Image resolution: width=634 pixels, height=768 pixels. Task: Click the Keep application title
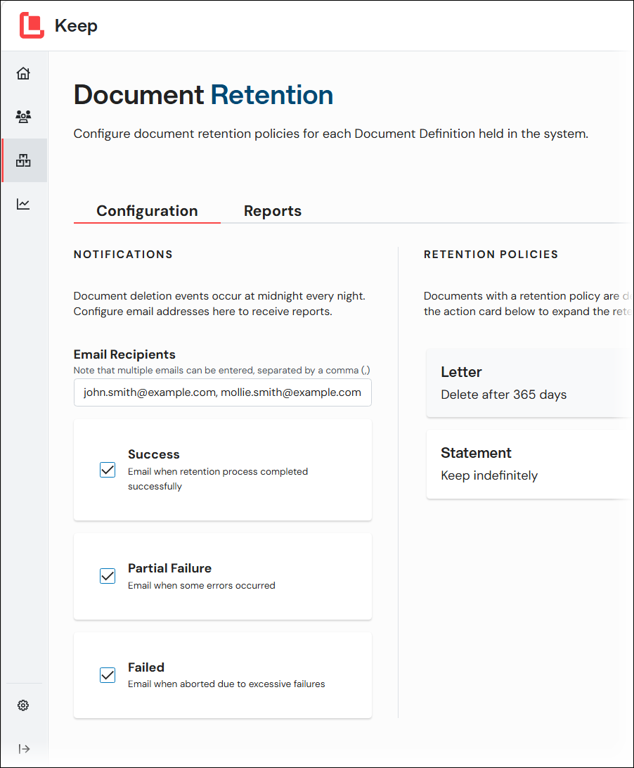point(76,25)
